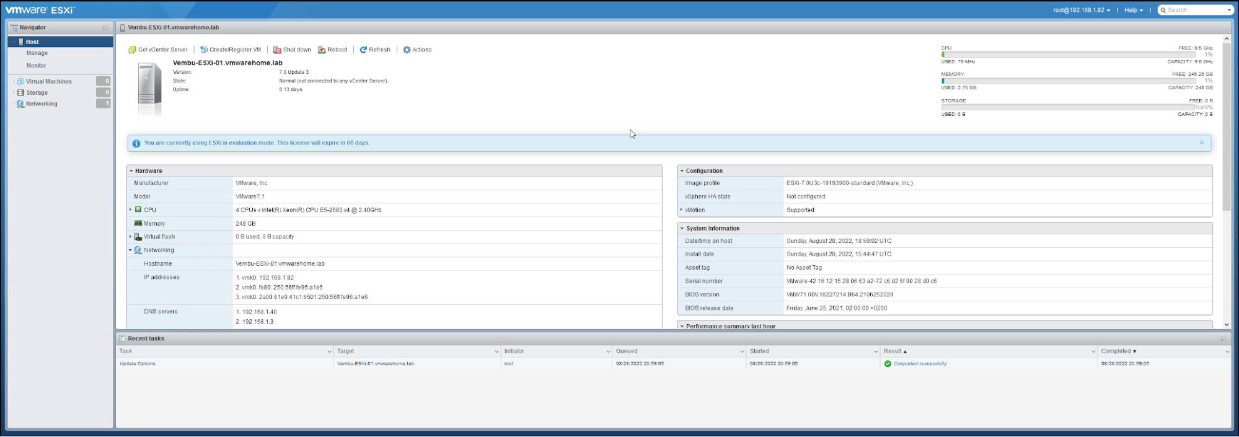Open Virtual Machines in Navigator
Image resolution: width=1239 pixels, height=437 pixels.
click(48, 81)
